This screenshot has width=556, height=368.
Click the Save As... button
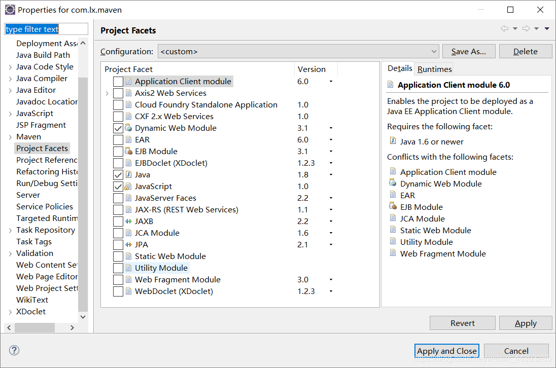click(x=468, y=51)
